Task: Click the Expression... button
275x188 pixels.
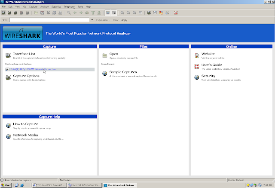Action: [x=103, y=20]
